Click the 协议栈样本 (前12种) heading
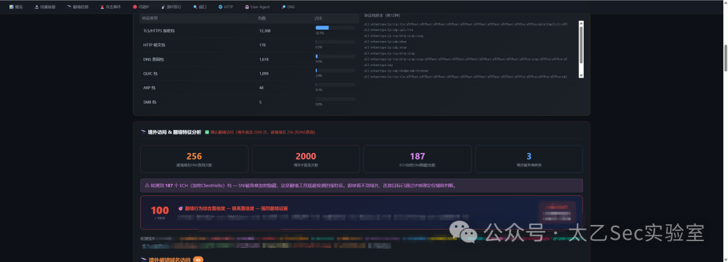Viewport: 728px width, 262px height. (x=382, y=15)
